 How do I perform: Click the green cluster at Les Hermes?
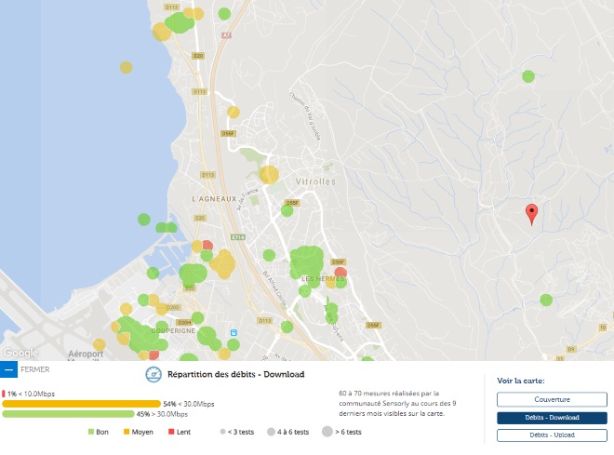(305, 261)
